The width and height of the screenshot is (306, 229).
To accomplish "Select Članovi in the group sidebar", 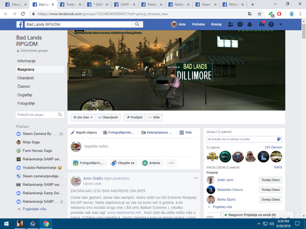I will coord(23,86).
